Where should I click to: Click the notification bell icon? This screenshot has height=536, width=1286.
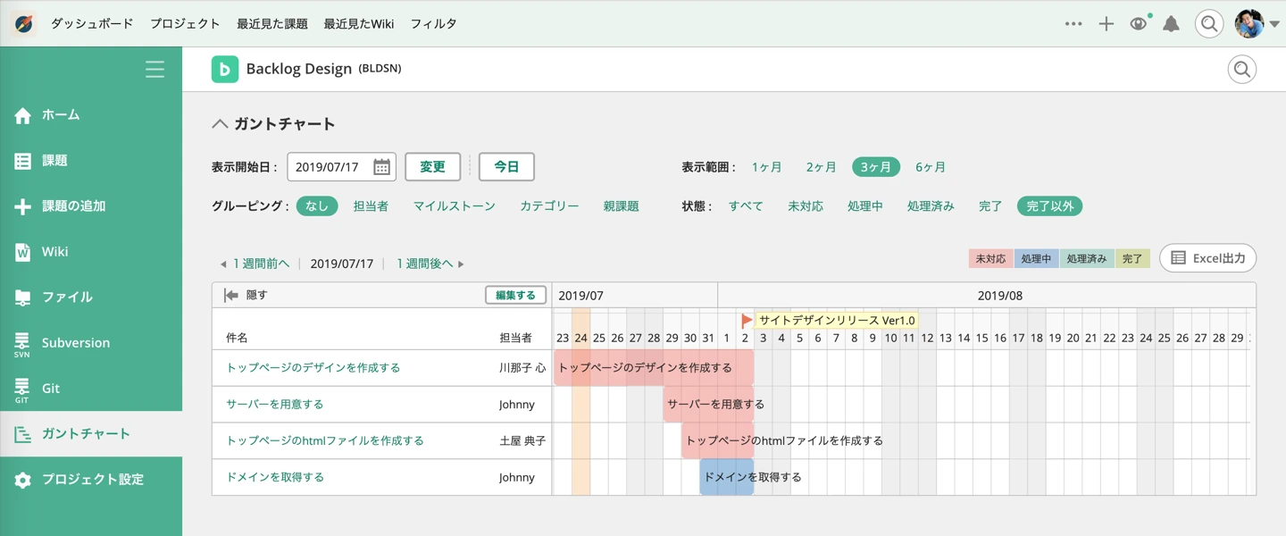1171,24
